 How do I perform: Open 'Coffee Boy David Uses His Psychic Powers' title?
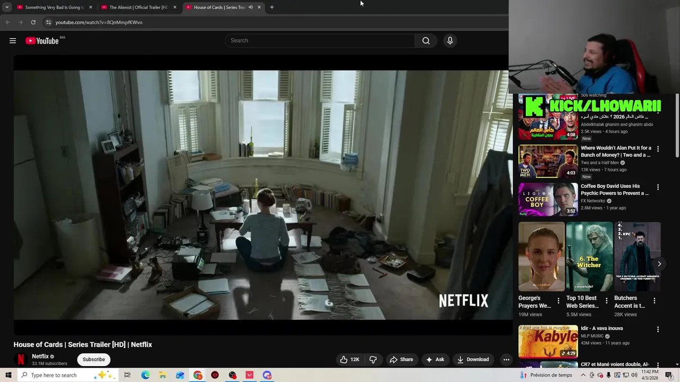click(615, 190)
